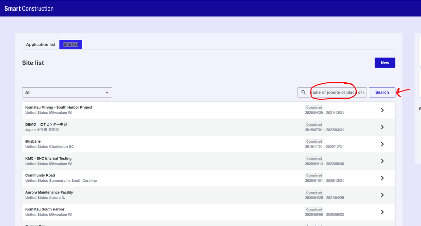This screenshot has height=226, width=421.
Task: Open the DEMO IOT site arrow
Action: [x=382, y=127]
